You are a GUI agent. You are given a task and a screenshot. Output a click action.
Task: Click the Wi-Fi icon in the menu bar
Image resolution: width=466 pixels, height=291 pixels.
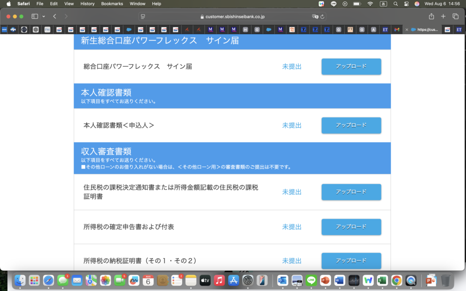point(370,4)
